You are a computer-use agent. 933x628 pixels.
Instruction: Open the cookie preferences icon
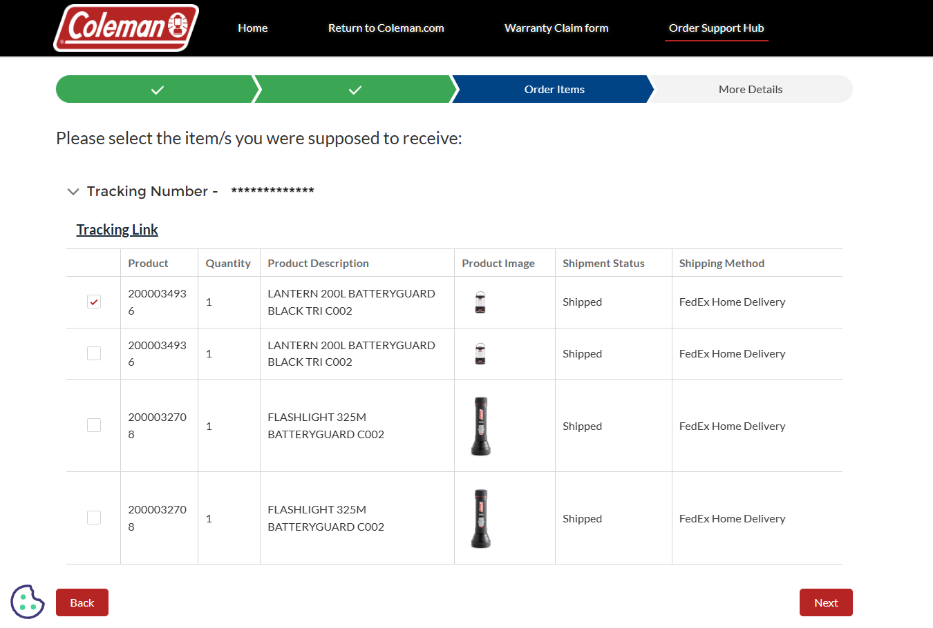point(28,602)
